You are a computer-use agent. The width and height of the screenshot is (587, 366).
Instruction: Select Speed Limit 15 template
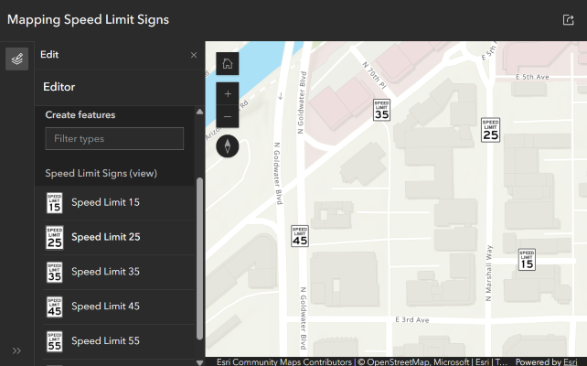119,202
